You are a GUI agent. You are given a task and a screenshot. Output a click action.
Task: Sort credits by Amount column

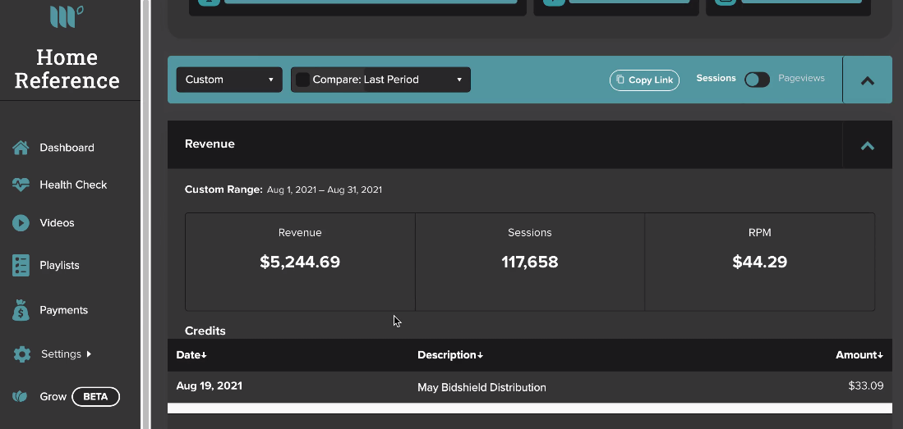[x=859, y=355]
